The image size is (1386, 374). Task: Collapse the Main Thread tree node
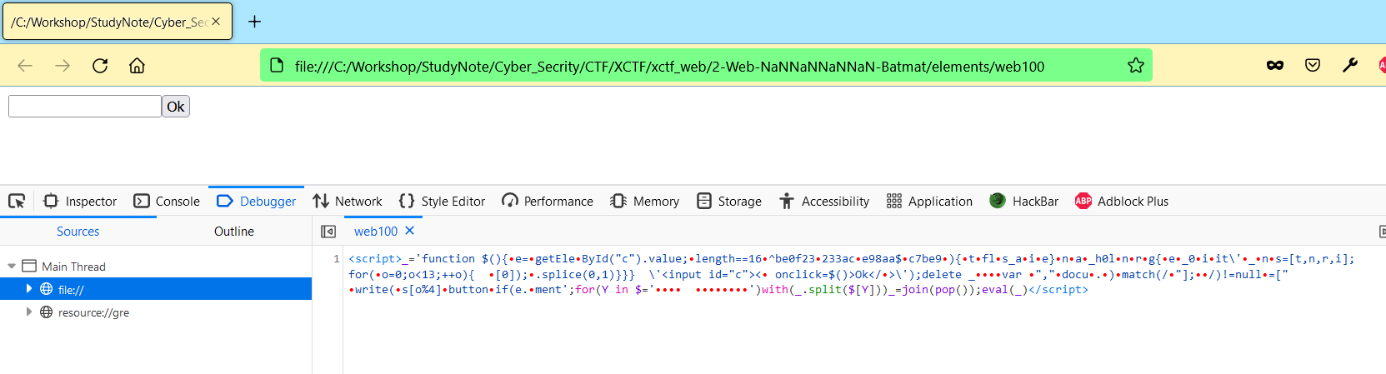(12, 267)
